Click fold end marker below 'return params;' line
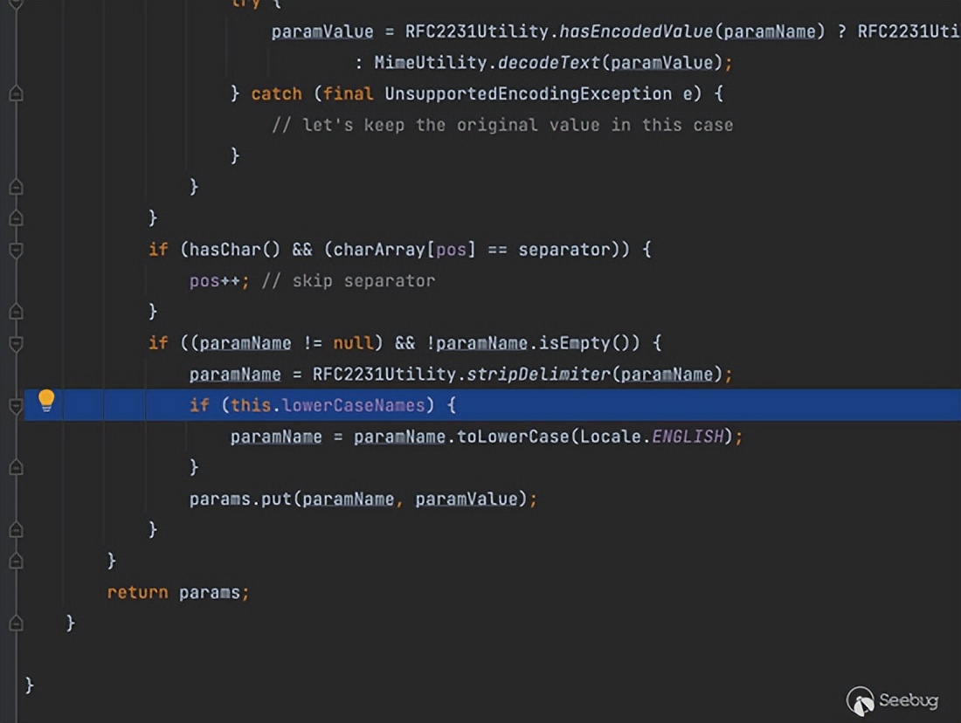961x723 pixels. pyautogui.click(x=17, y=623)
